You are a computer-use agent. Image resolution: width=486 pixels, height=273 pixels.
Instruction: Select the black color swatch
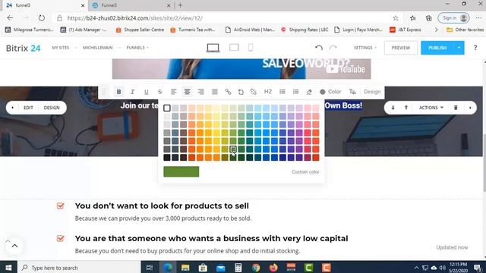167,157
